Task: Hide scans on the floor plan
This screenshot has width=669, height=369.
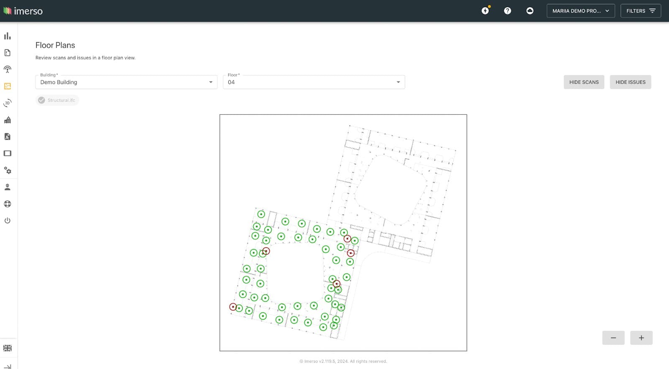Action: pos(584,82)
